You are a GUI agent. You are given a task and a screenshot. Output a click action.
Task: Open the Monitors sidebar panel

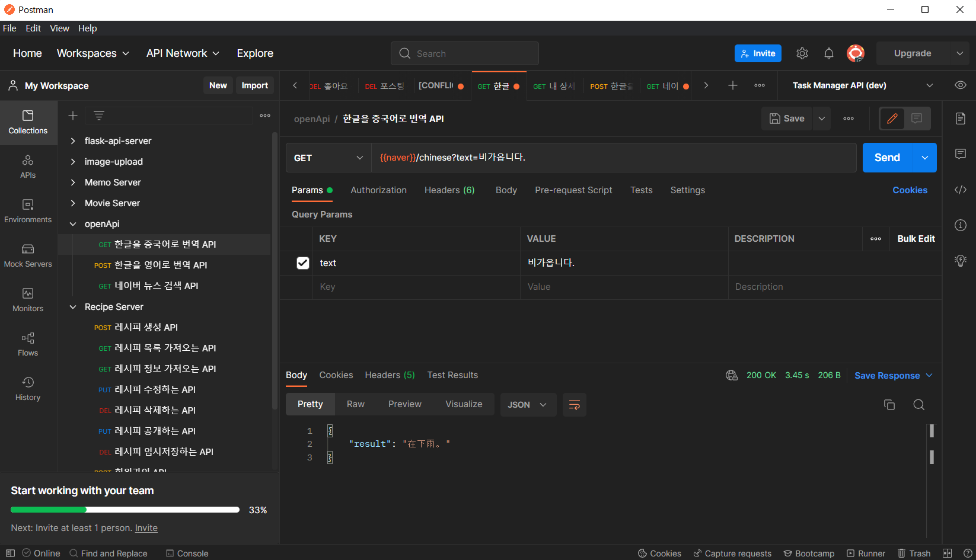tap(28, 300)
